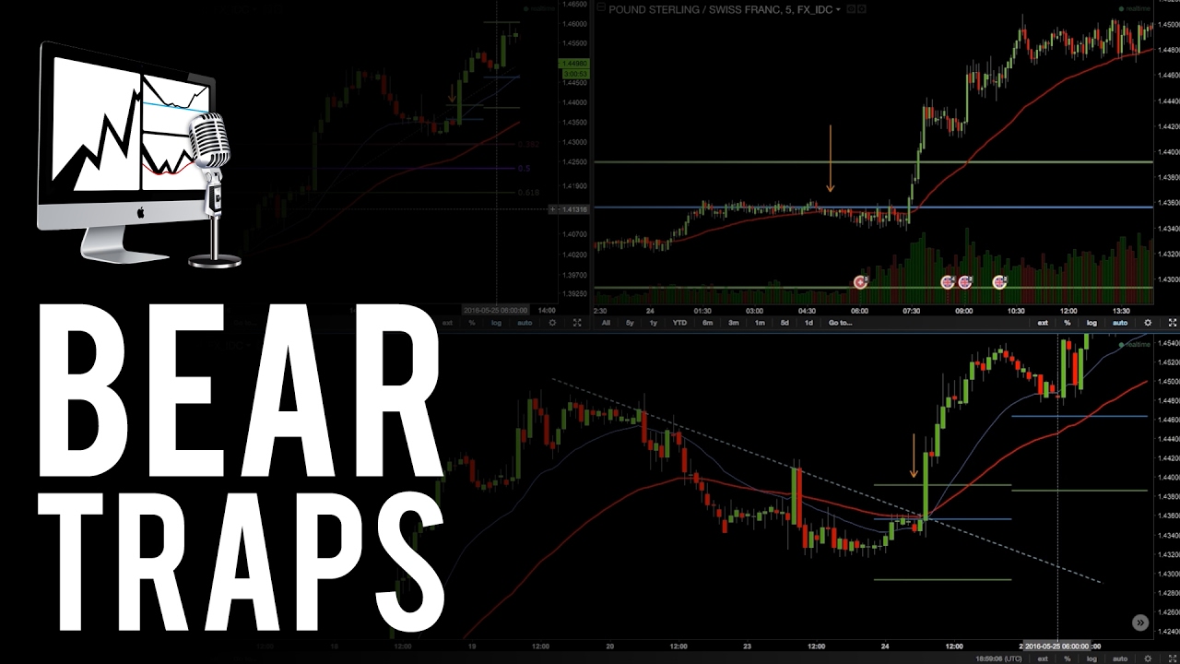
Task: Open the economic event flag at 09:00
Action: [965, 282]
